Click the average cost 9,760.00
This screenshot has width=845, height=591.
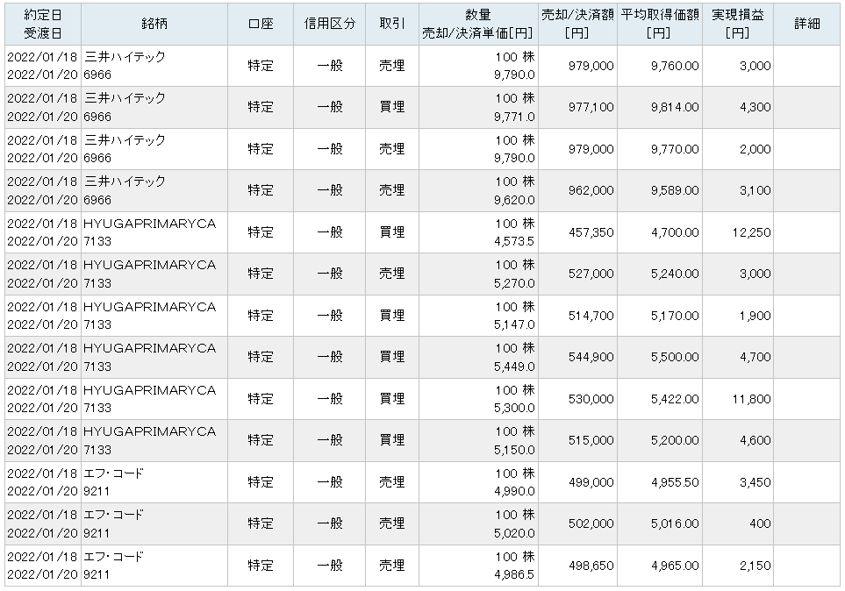pyautogui.click(x=675, y=66)
